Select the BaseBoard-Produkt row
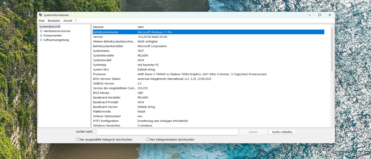The height and width of the screenshot is (159, 371). 208,102
